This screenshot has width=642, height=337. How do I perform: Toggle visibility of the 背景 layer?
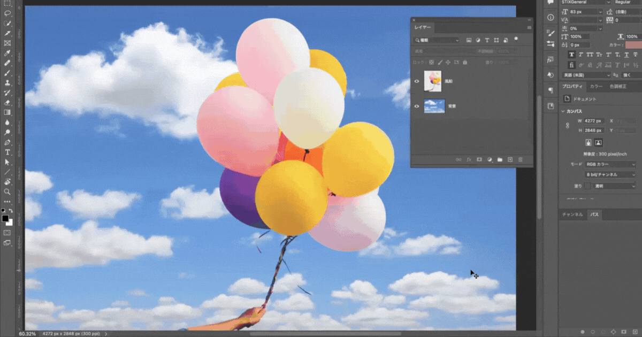417,106
